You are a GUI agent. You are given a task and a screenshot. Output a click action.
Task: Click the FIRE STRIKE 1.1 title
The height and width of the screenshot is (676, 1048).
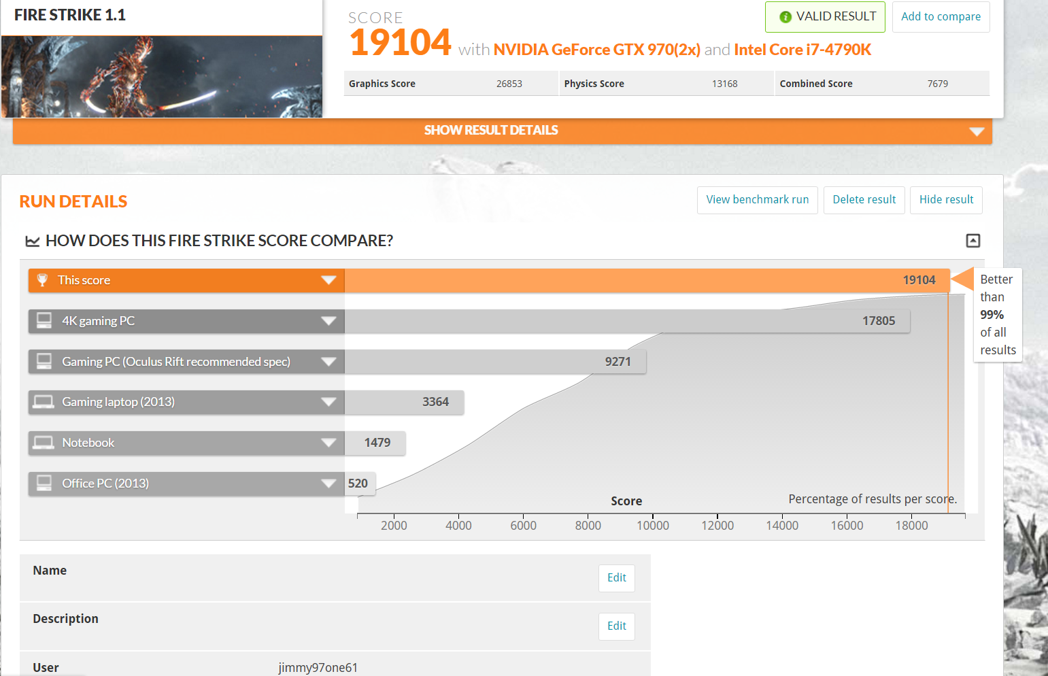tap(70, 15)
